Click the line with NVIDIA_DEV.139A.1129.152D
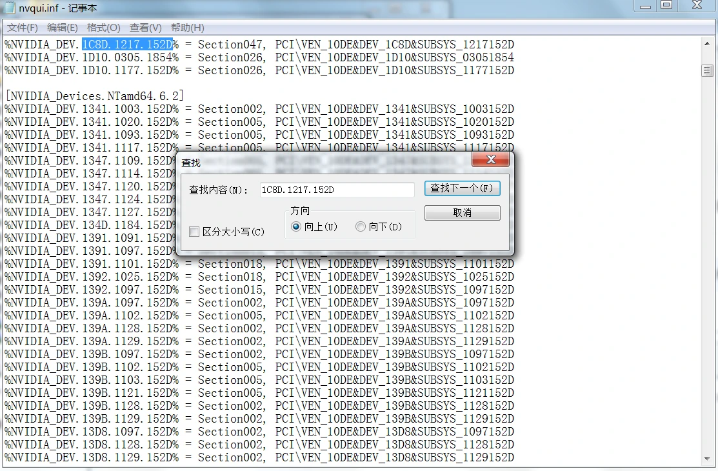 click(259, 341)
